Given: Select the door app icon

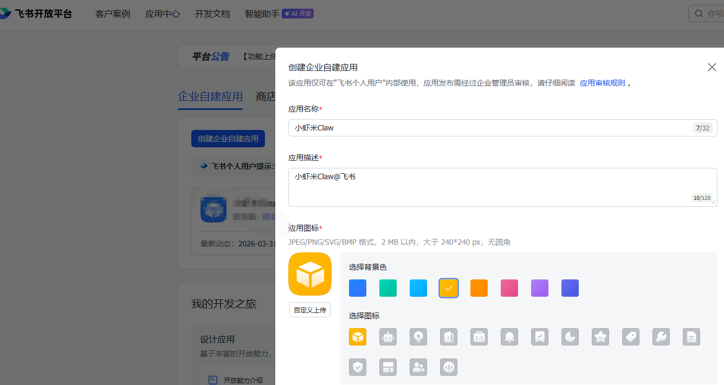Looking at the screenshot, I should pyautogui.click(x=449, y=337).
